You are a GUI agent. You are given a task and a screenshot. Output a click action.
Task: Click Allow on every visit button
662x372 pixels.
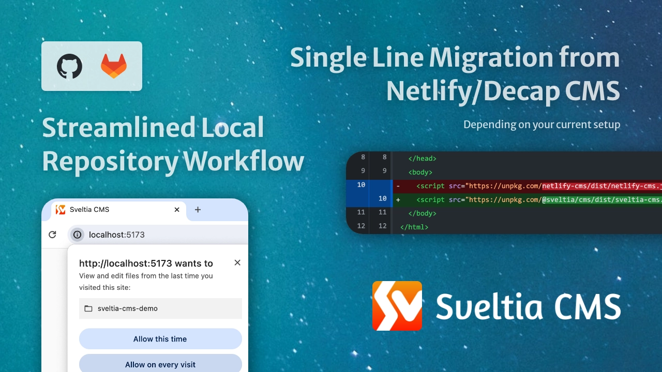pos(160,364)
